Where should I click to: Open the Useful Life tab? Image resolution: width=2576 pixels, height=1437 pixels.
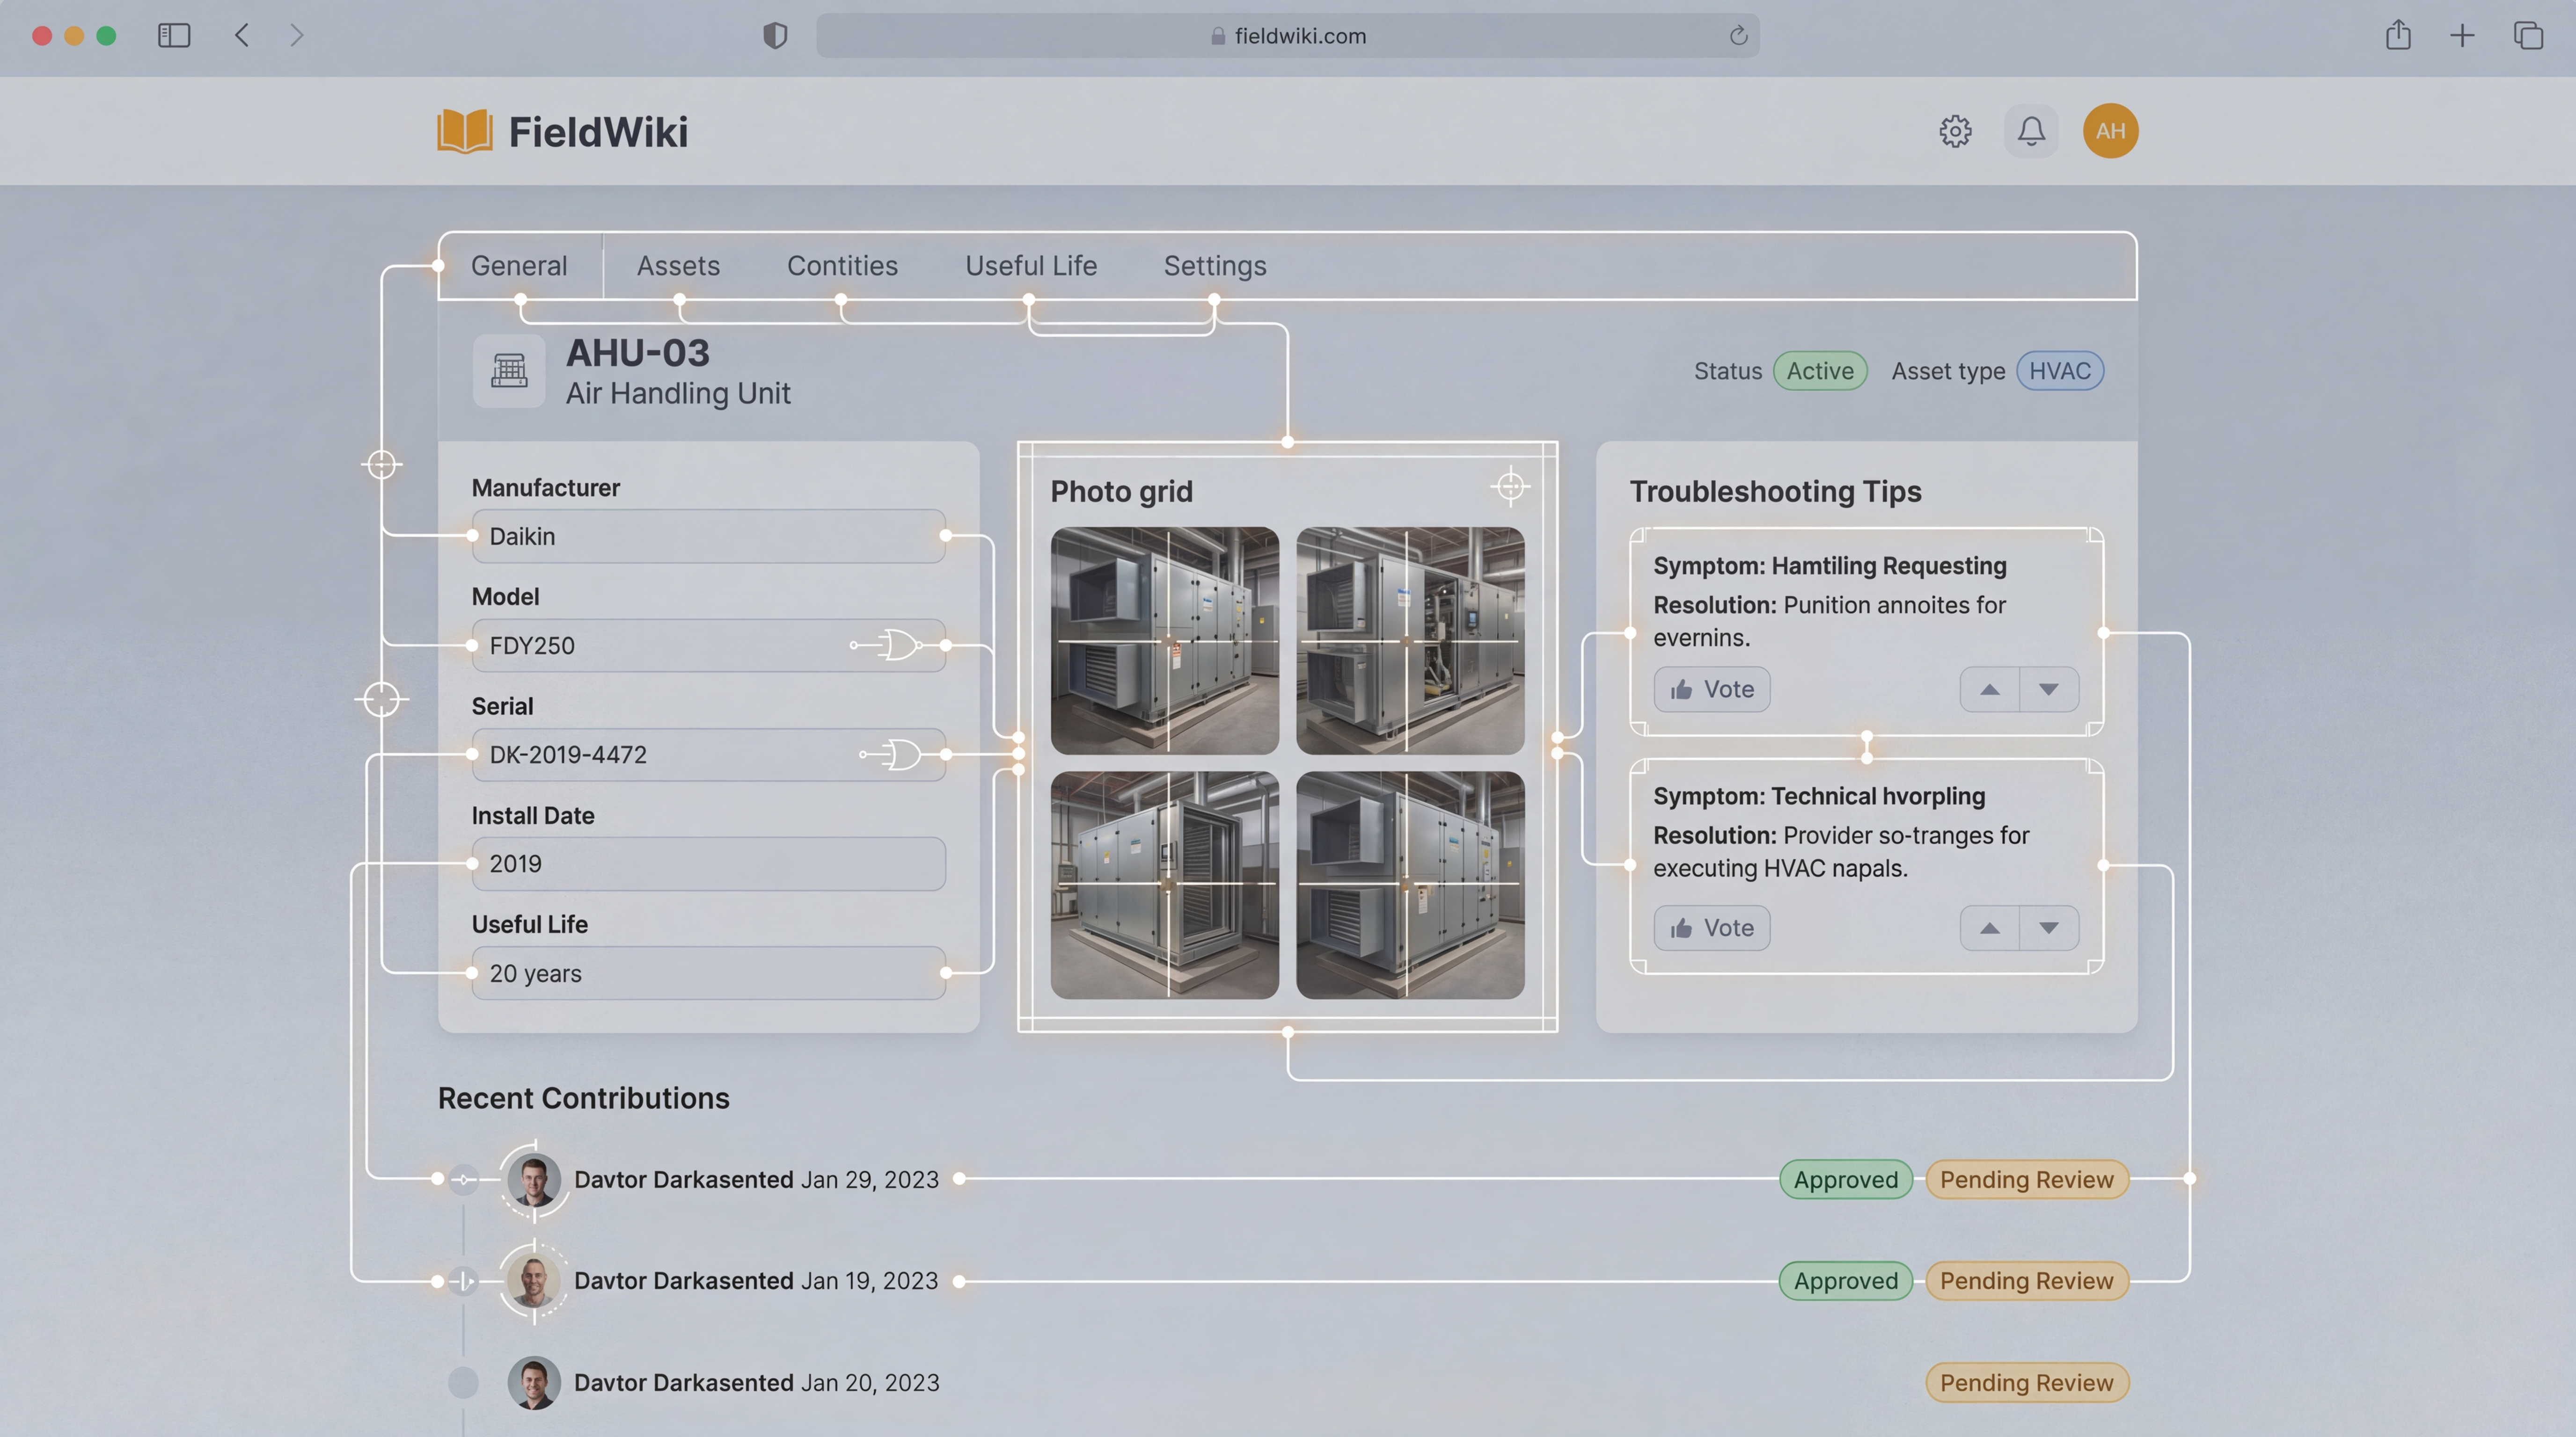click(x=1030, y=266)
